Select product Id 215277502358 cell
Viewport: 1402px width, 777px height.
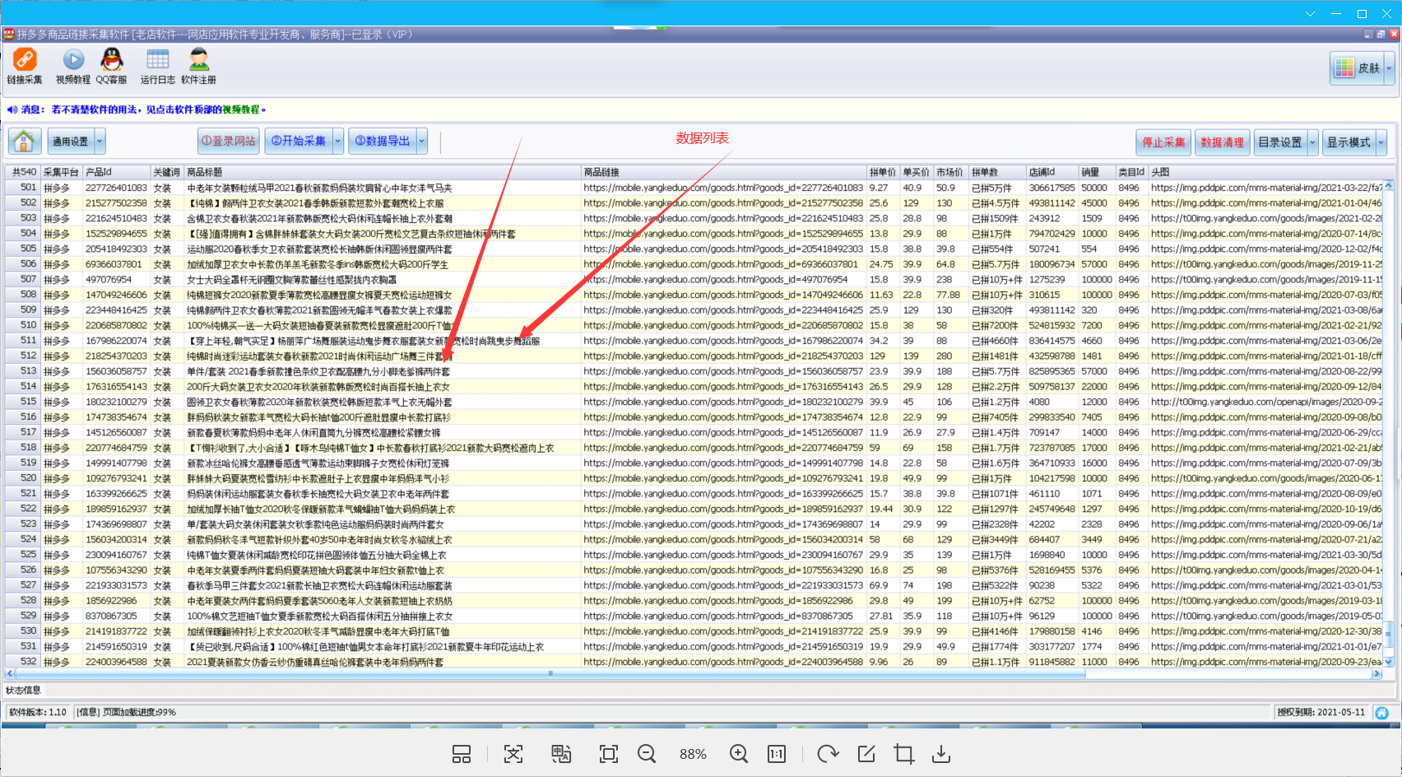pyautogui.click(x=117, y=203)
